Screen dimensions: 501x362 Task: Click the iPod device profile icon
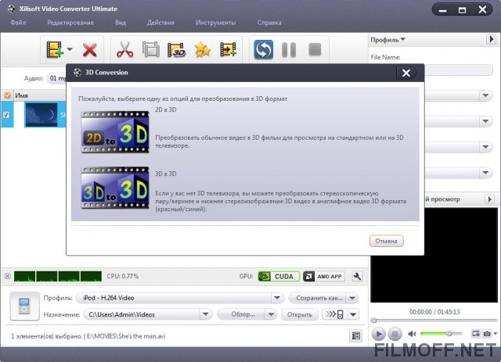[x=24, y=306]
